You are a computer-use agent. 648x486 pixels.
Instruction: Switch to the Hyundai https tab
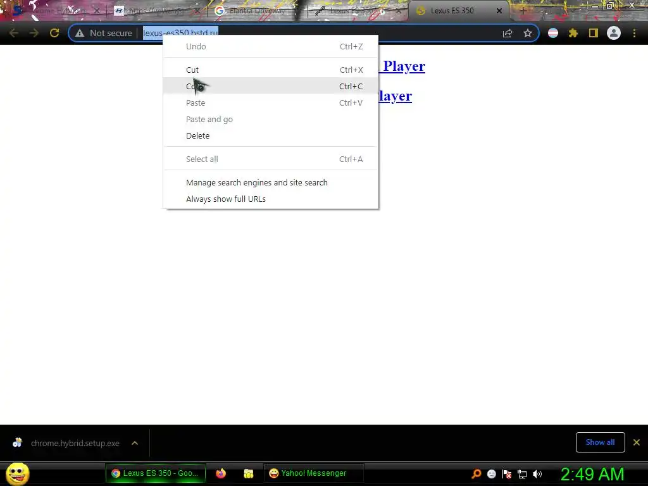coord(155,11)
